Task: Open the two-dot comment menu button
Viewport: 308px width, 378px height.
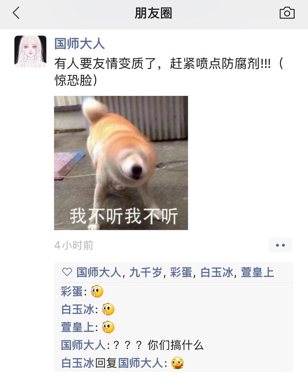Action: click(280, 245)
